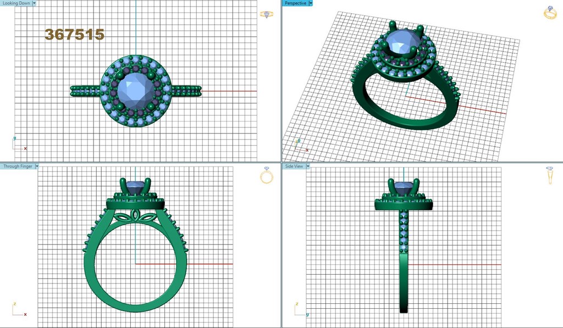The height and width of the screenshot is (328, 563).
Task: Click the front-view ring icon in Through Finger viewport
Action: pos(267,175)
